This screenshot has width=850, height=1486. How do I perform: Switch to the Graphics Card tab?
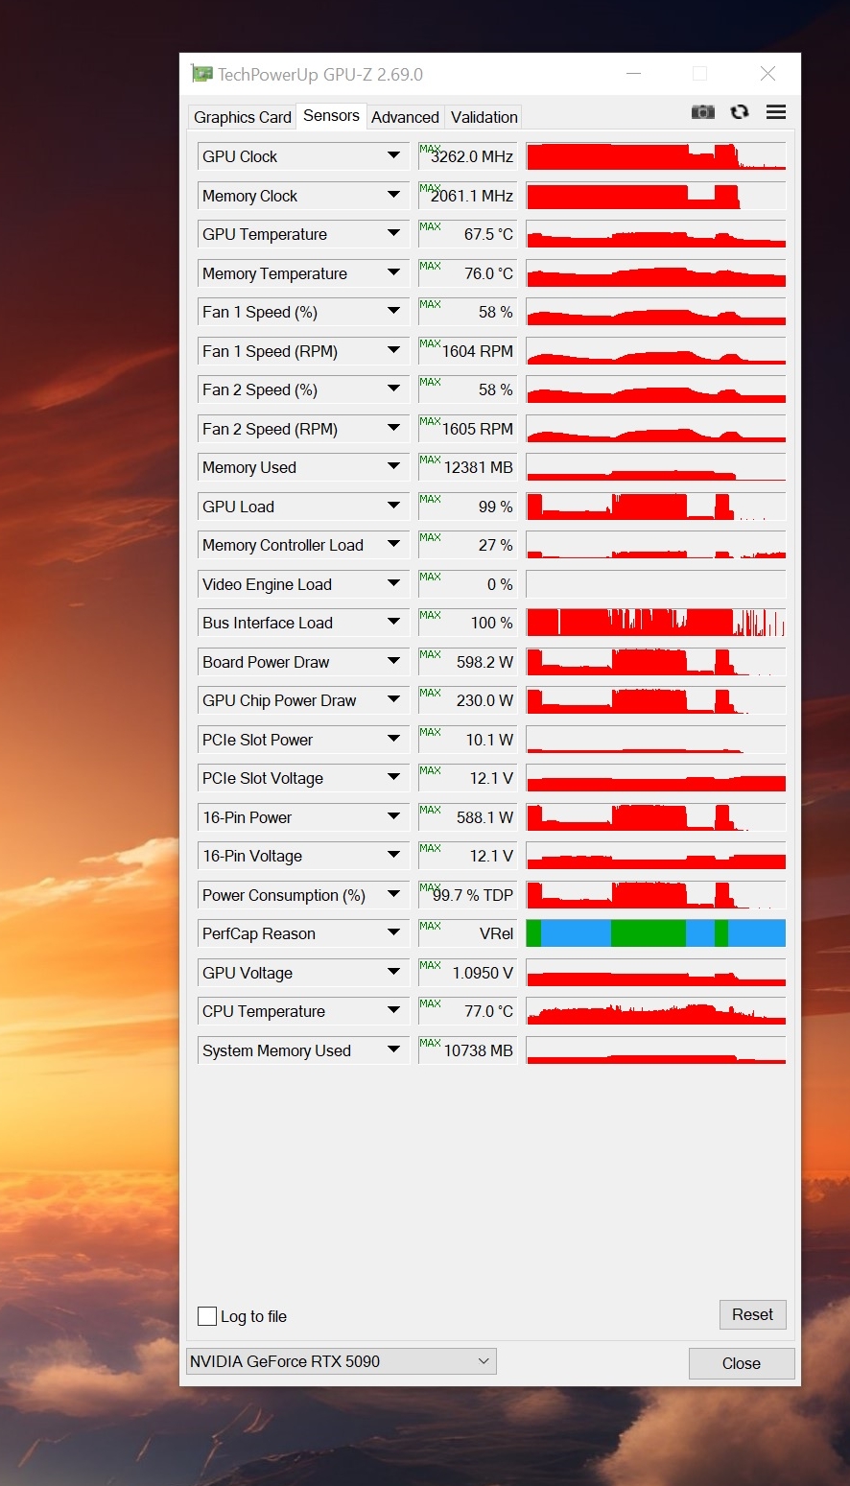(x=243, y=117)
